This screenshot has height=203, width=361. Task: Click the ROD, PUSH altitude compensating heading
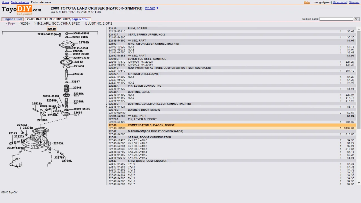pos(169,68)
